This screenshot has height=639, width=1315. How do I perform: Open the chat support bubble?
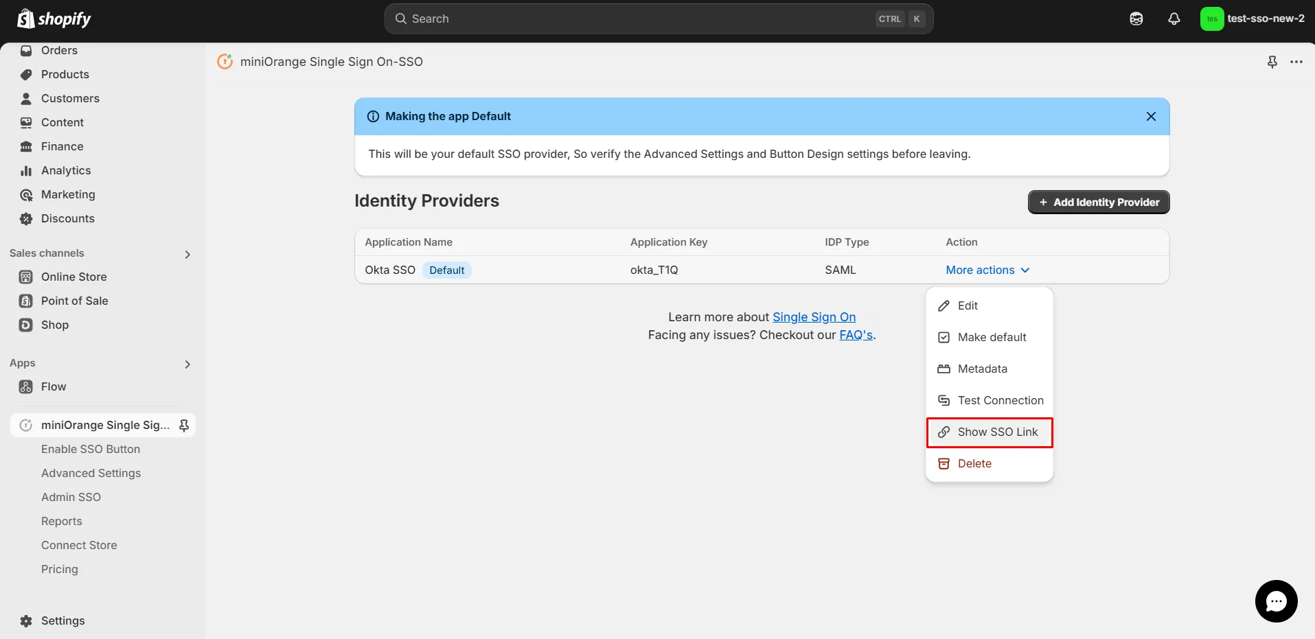(1277, 602)
